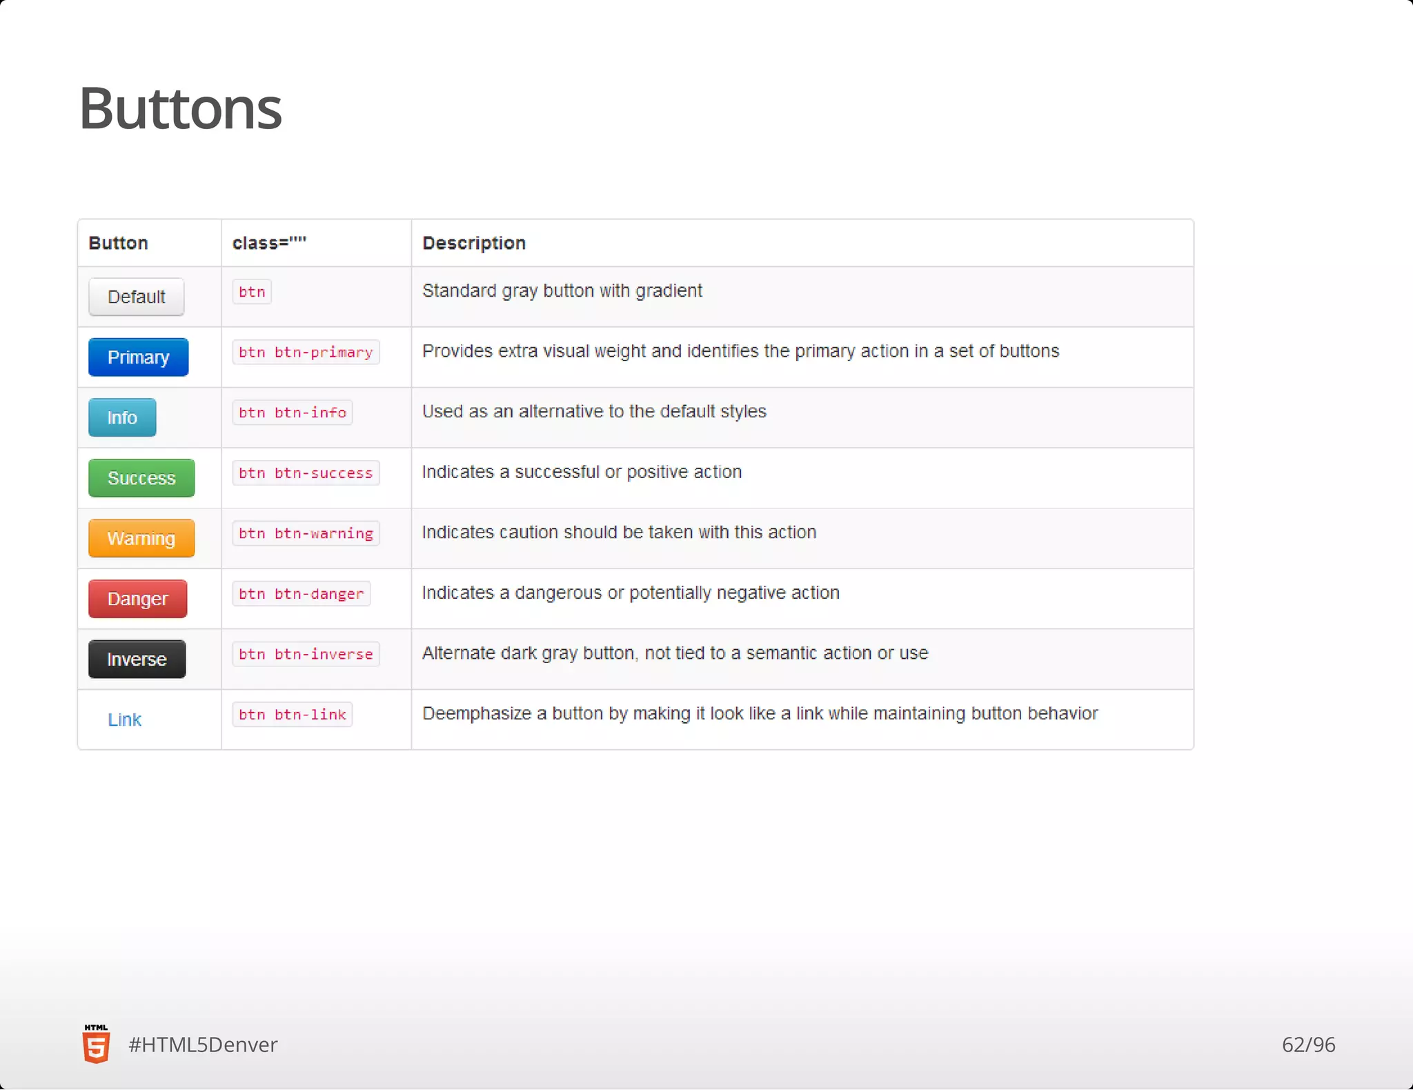Click the light blue Info button
The height and width of the screenshot is (1090, 1413).
pos(122,417)
